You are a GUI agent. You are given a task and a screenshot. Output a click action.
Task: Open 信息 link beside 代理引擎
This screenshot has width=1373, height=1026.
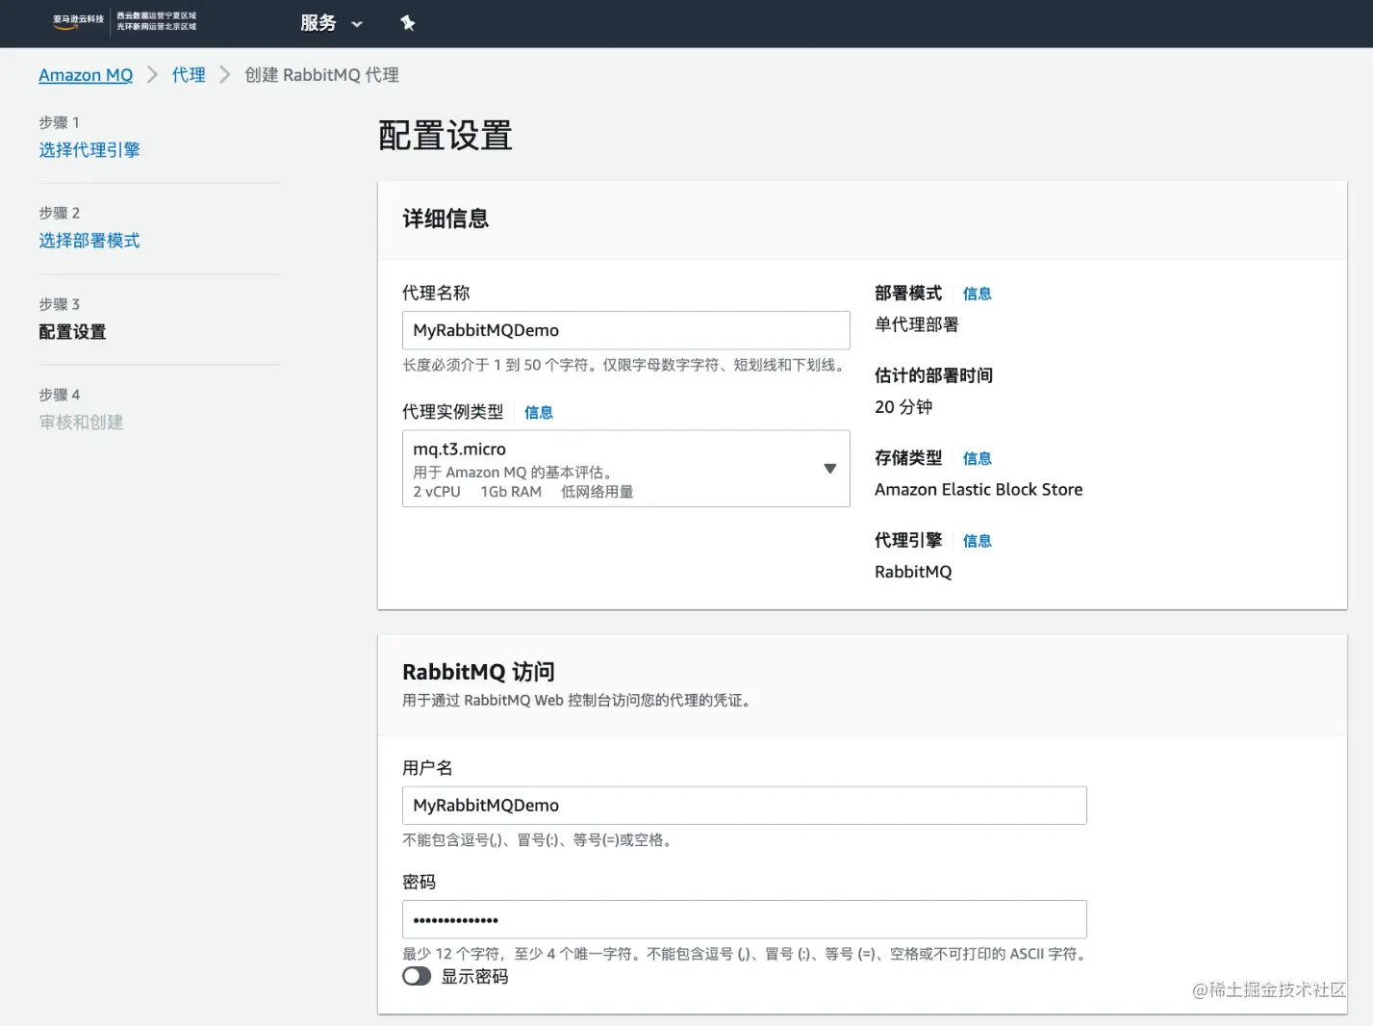pyautogui.click(x=978, y=541)
